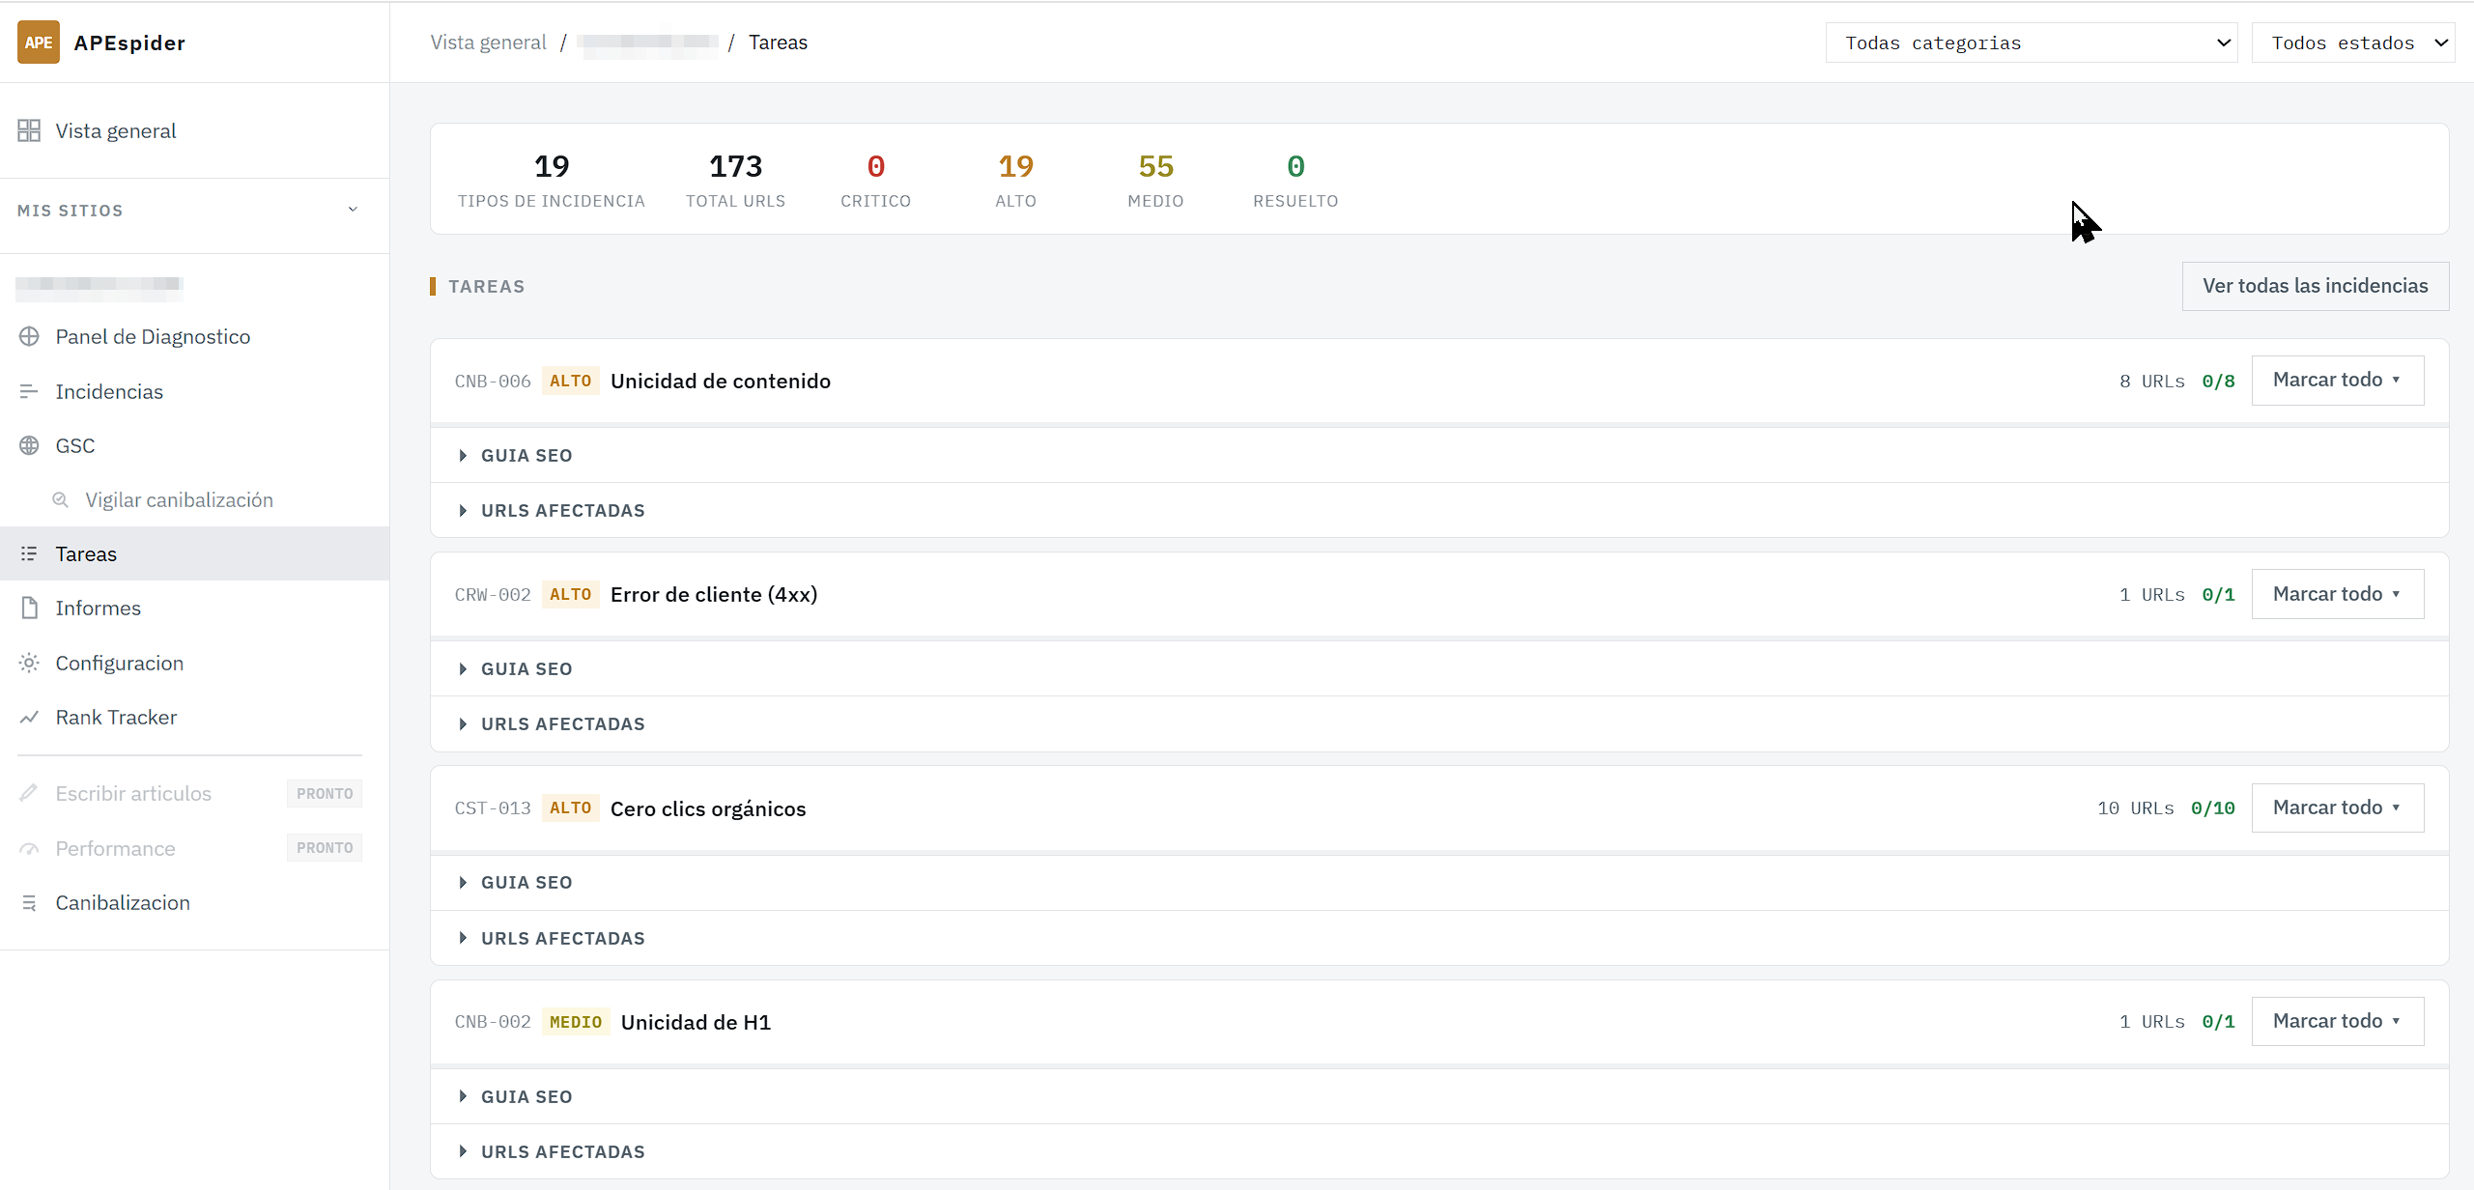The height and width of the screenshot is (1190, 2474).
Task: Click Ver todas las incidencias button
Action: pos(2315,286)
